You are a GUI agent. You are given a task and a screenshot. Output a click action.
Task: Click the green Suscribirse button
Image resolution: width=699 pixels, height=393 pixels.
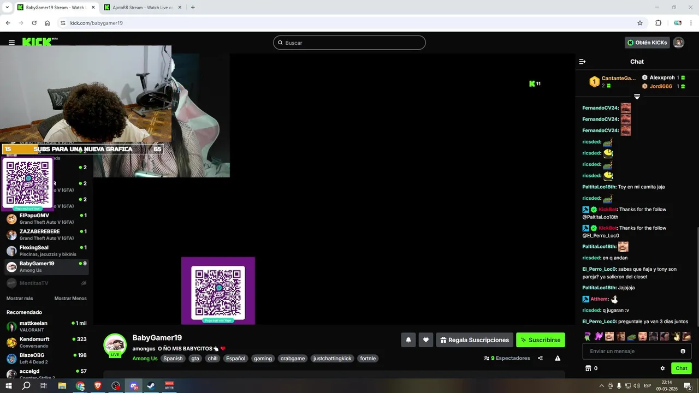pyautogui.click(x=541, y=340)
